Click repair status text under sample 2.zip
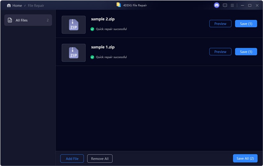 coord(111,29)
